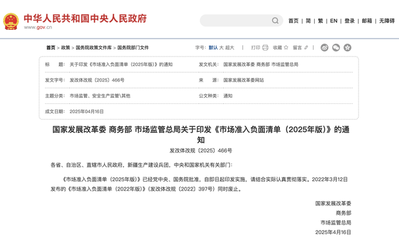Click the 留言 message label
The height and width of the screenshot is (239, 399).
(297, 47)
